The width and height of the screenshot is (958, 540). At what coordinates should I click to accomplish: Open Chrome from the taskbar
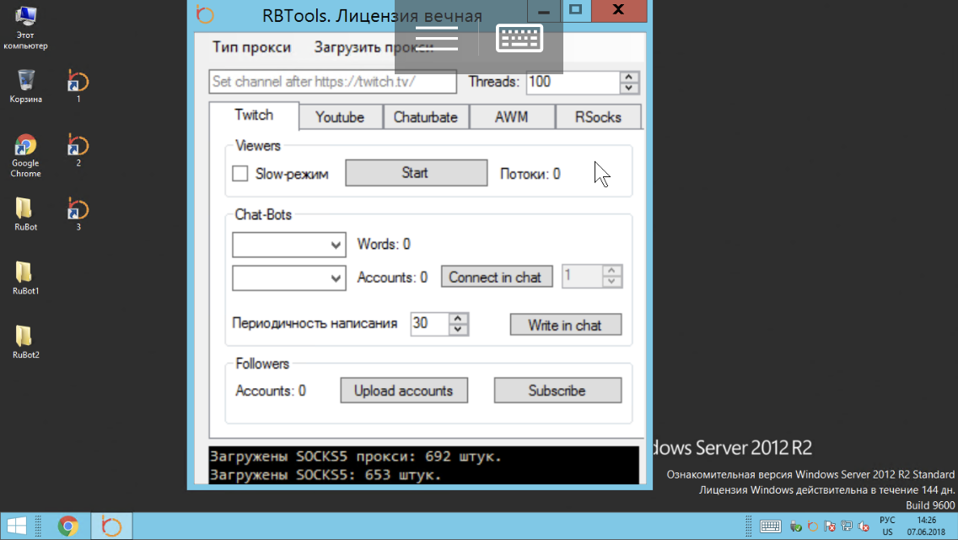tap(68, 526)
